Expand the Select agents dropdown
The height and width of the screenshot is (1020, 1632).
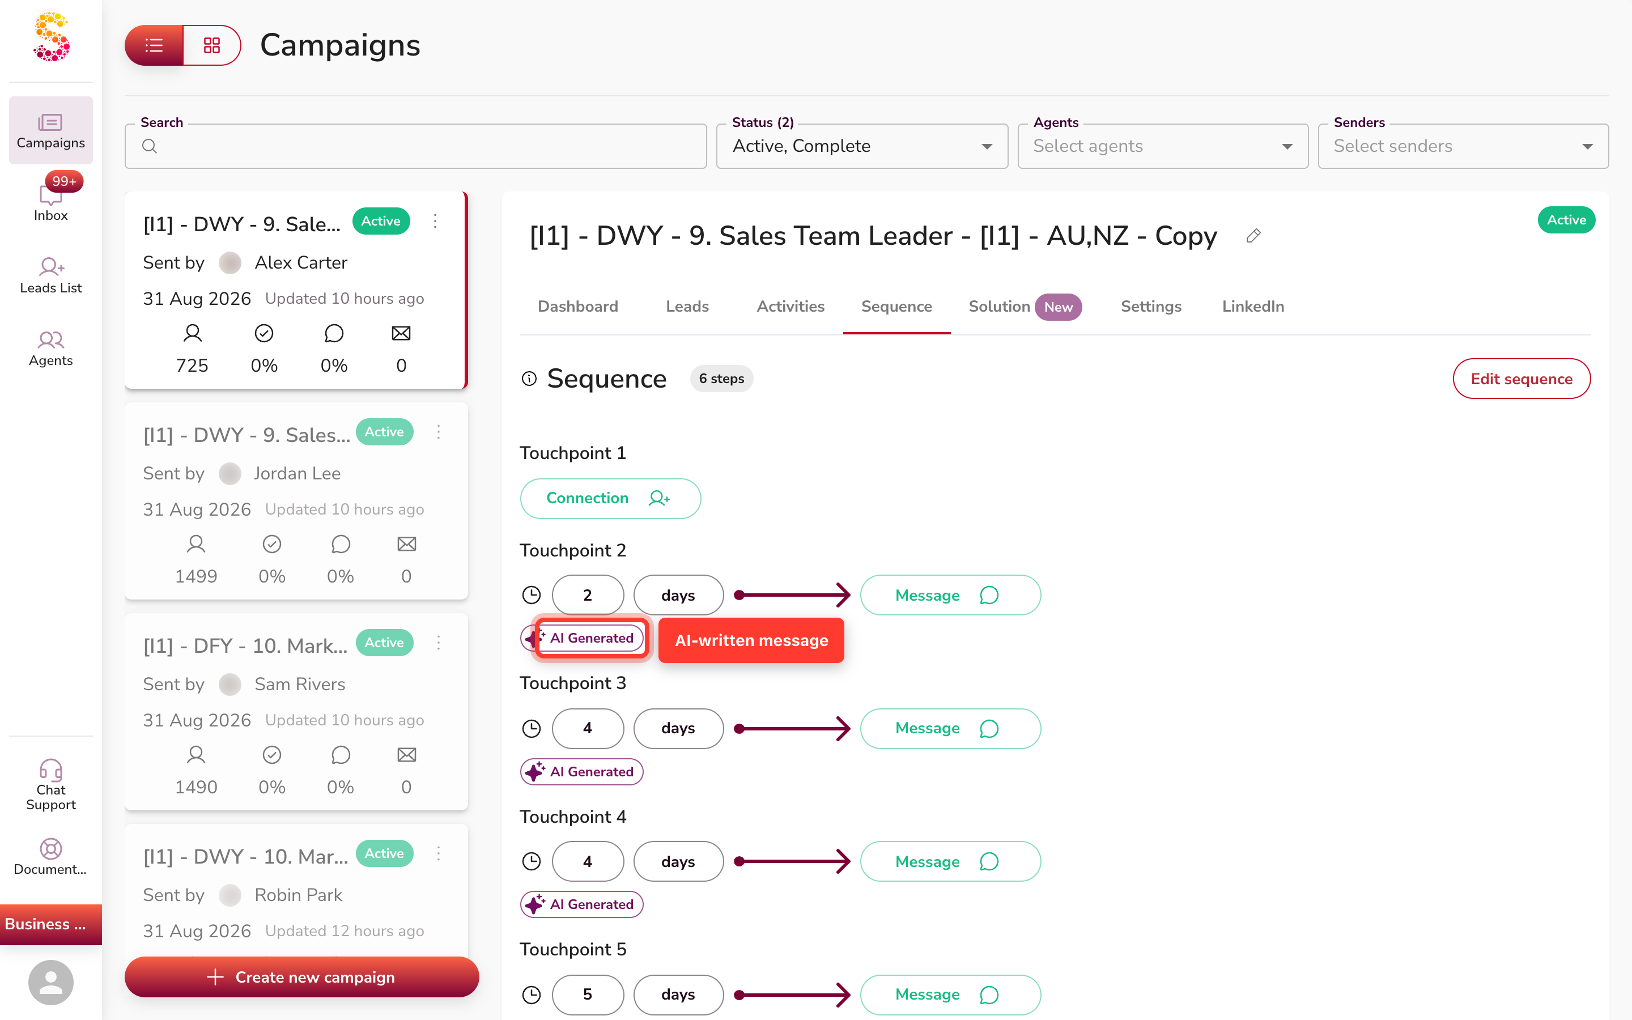pyautogui.click(x=1163, y=146)
